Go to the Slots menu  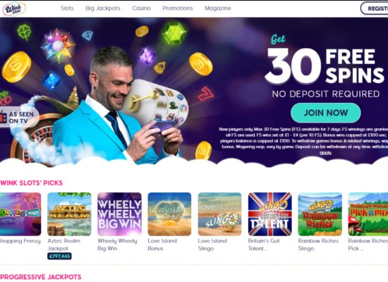tap(67, 8)
